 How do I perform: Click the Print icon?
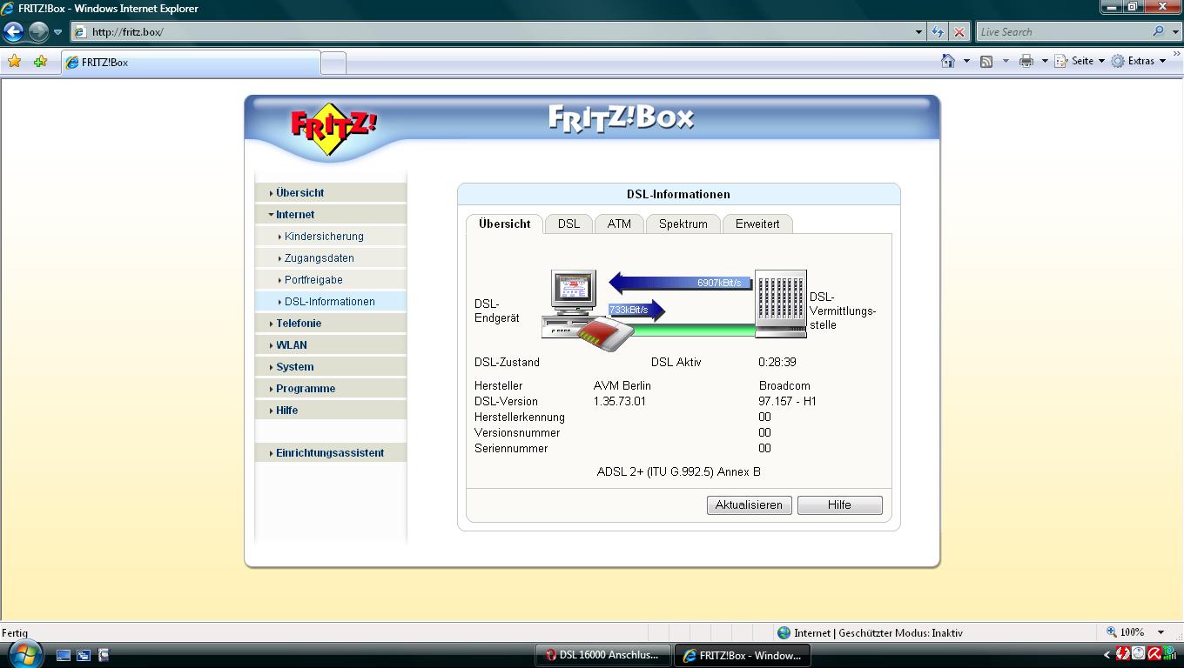click(x=1026, y=61)
